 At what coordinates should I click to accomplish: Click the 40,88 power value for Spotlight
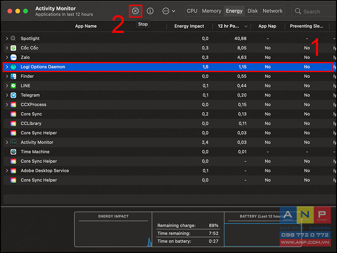tap(240, 38)
